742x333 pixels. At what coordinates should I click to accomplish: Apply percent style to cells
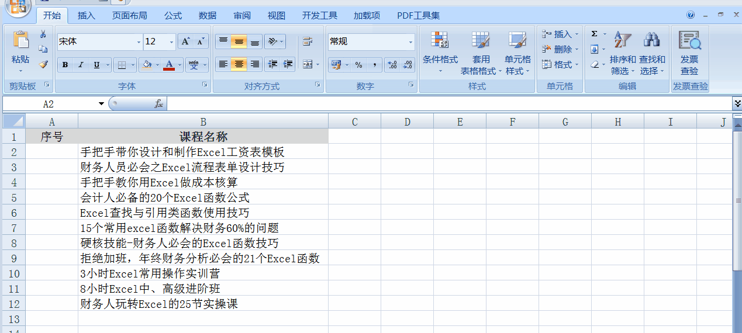358,64
